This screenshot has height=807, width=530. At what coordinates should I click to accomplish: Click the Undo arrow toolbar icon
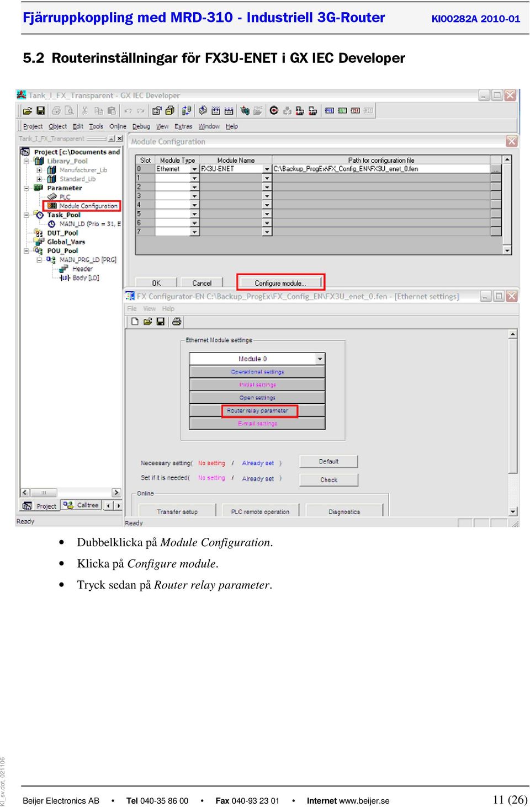[x=128, y=111]
